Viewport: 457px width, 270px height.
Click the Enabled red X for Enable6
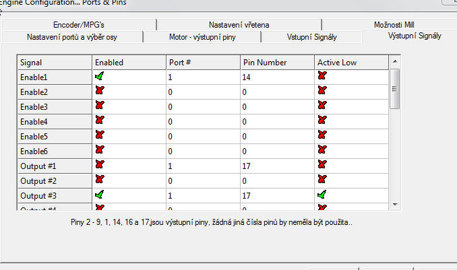tap(100, 149)
